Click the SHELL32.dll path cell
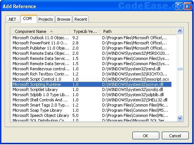This screenshot has width=194, height=145. (135, 100)
